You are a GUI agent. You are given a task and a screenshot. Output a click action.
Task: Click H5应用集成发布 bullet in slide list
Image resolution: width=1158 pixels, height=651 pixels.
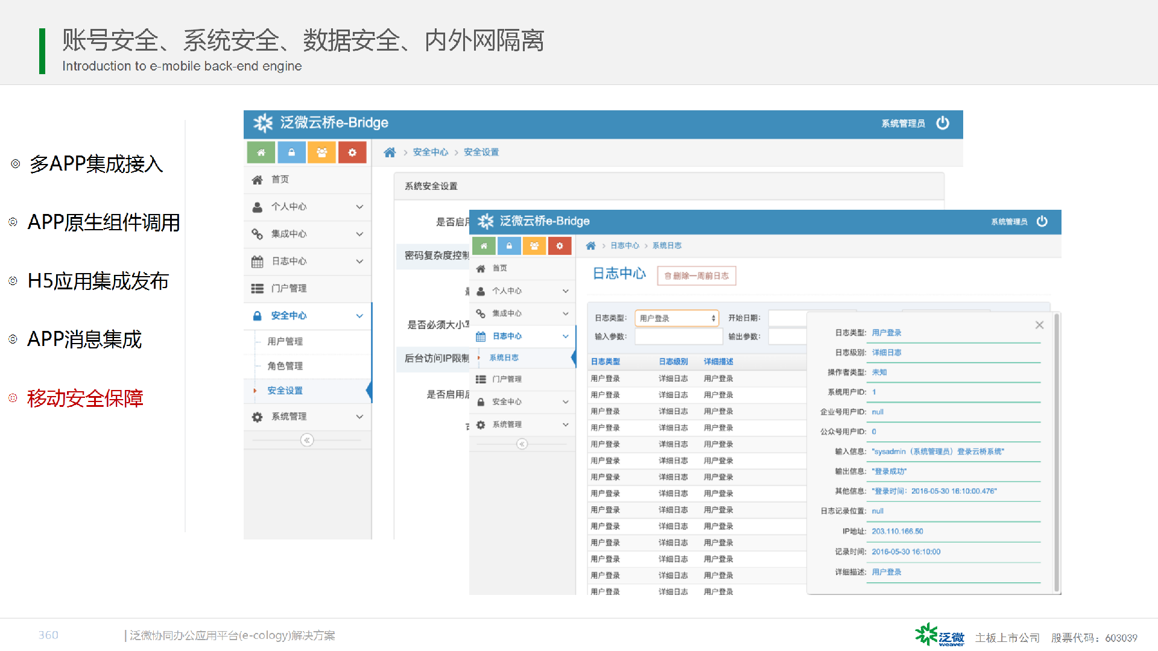point(98,281)
